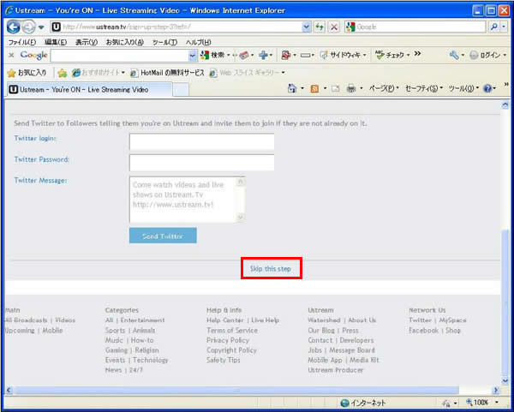Click the browser Forward arrow button
Screen dimensions: 514x412
(x=28, y=27)
